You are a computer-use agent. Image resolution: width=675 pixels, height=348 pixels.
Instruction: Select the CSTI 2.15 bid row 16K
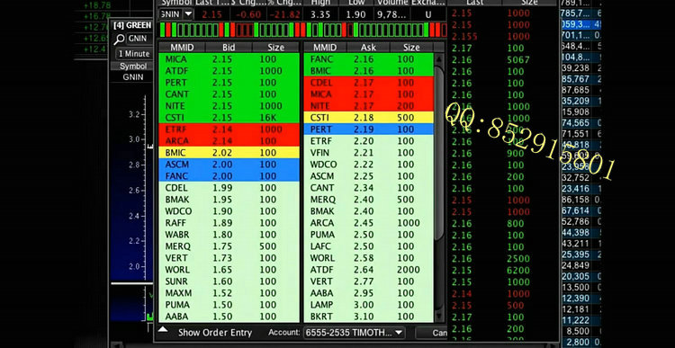[x=229, y=118]
